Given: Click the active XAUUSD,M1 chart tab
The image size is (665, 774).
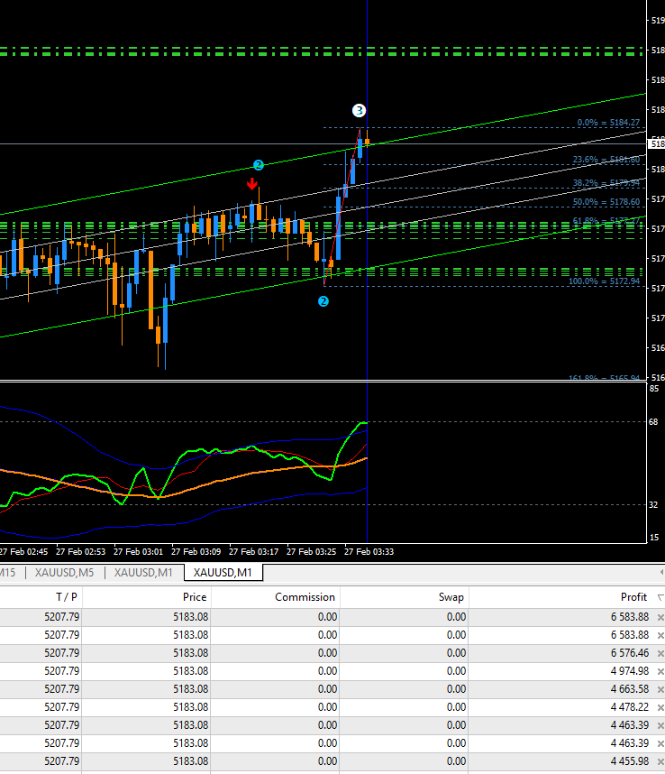Looking at the screenshot, I should [x=223, y=572].
